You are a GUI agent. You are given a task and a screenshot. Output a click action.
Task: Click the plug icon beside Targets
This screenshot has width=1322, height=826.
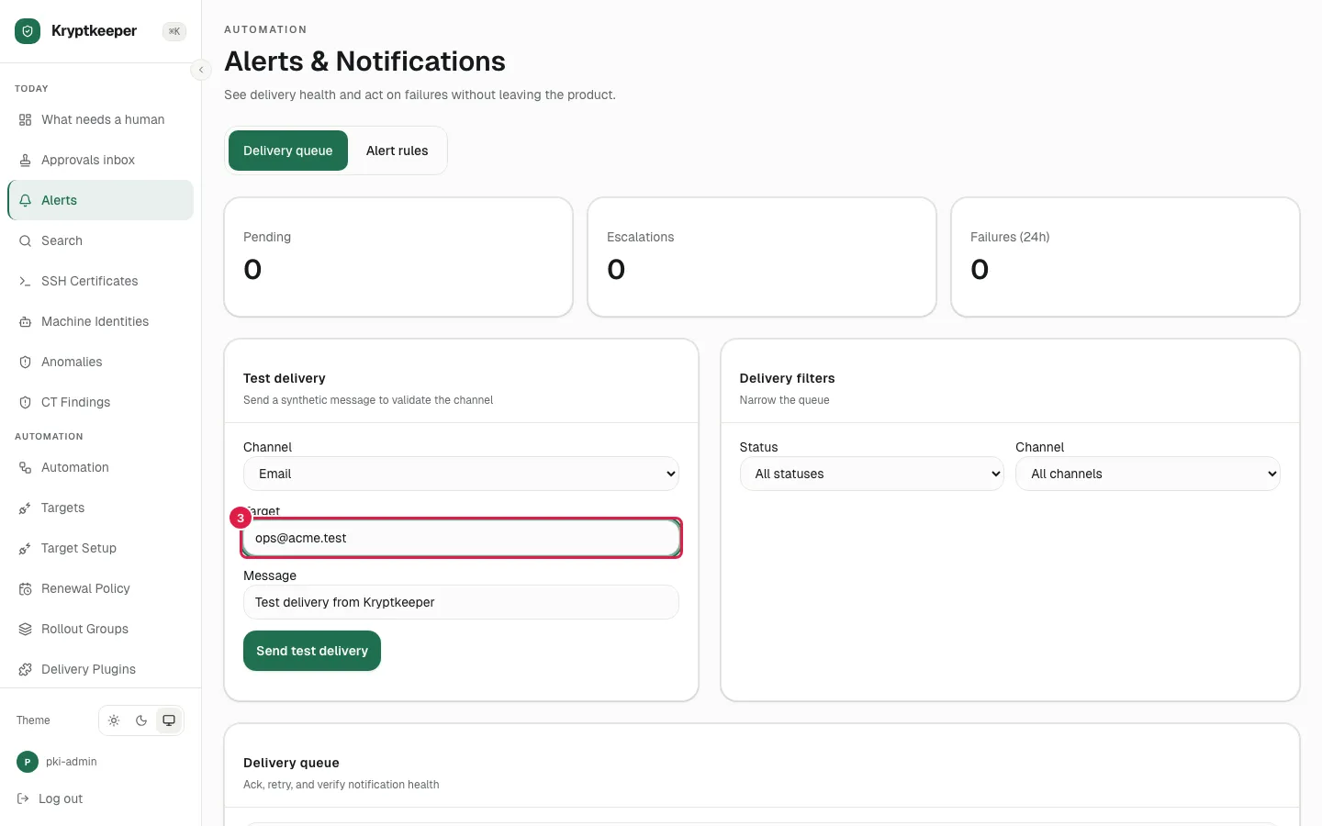point(25,508)
